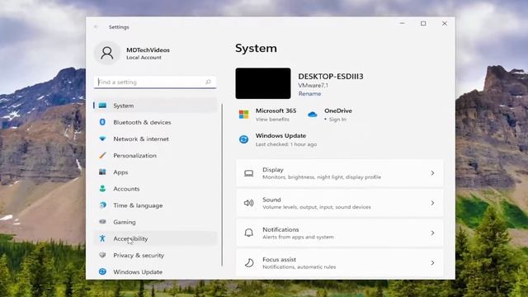Click the Accessibility figure icon
The image size is (528, 297).
pos(102,238)
